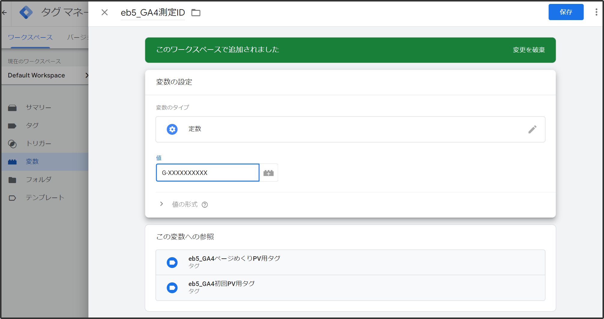Edit variable type with pencil icon
The image size is (604, 319).
(x=532, y=129)
